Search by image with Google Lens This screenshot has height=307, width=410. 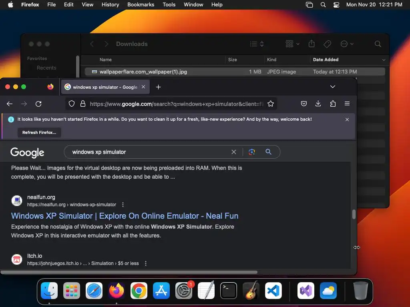(252, 152)
